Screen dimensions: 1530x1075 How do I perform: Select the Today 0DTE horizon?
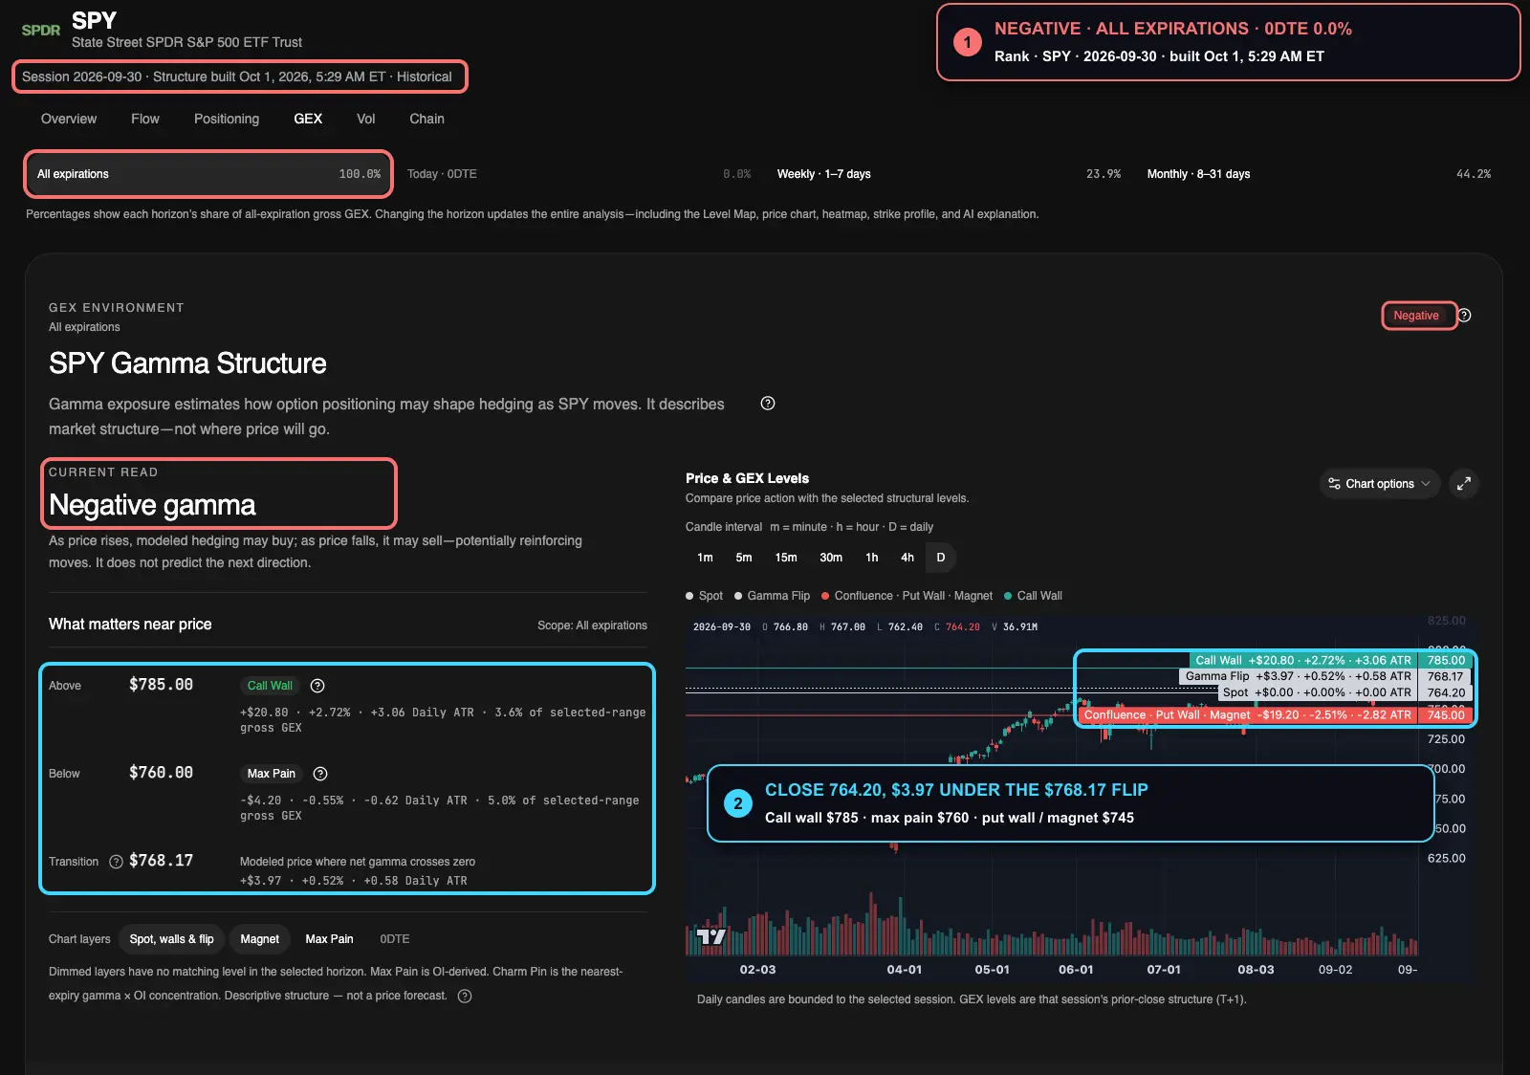point(579,174)
